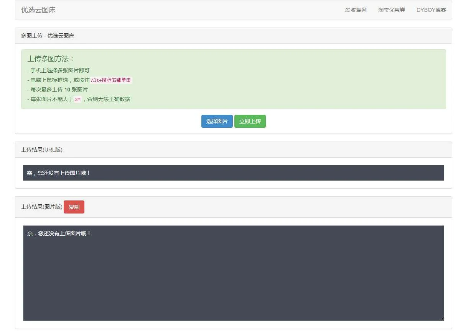Select the 上传结果(URL版) panel heading
The height and width of the screenshot is (334, 468).
(x=42, y=150)
